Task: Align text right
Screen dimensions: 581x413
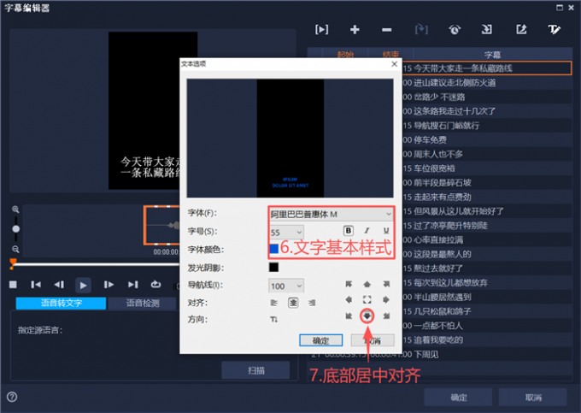Action: pyautogui.click(x=312, y=303)
